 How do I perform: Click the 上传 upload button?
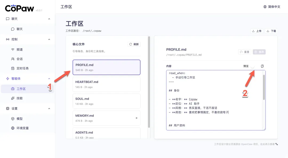click(x=257, y=31)
